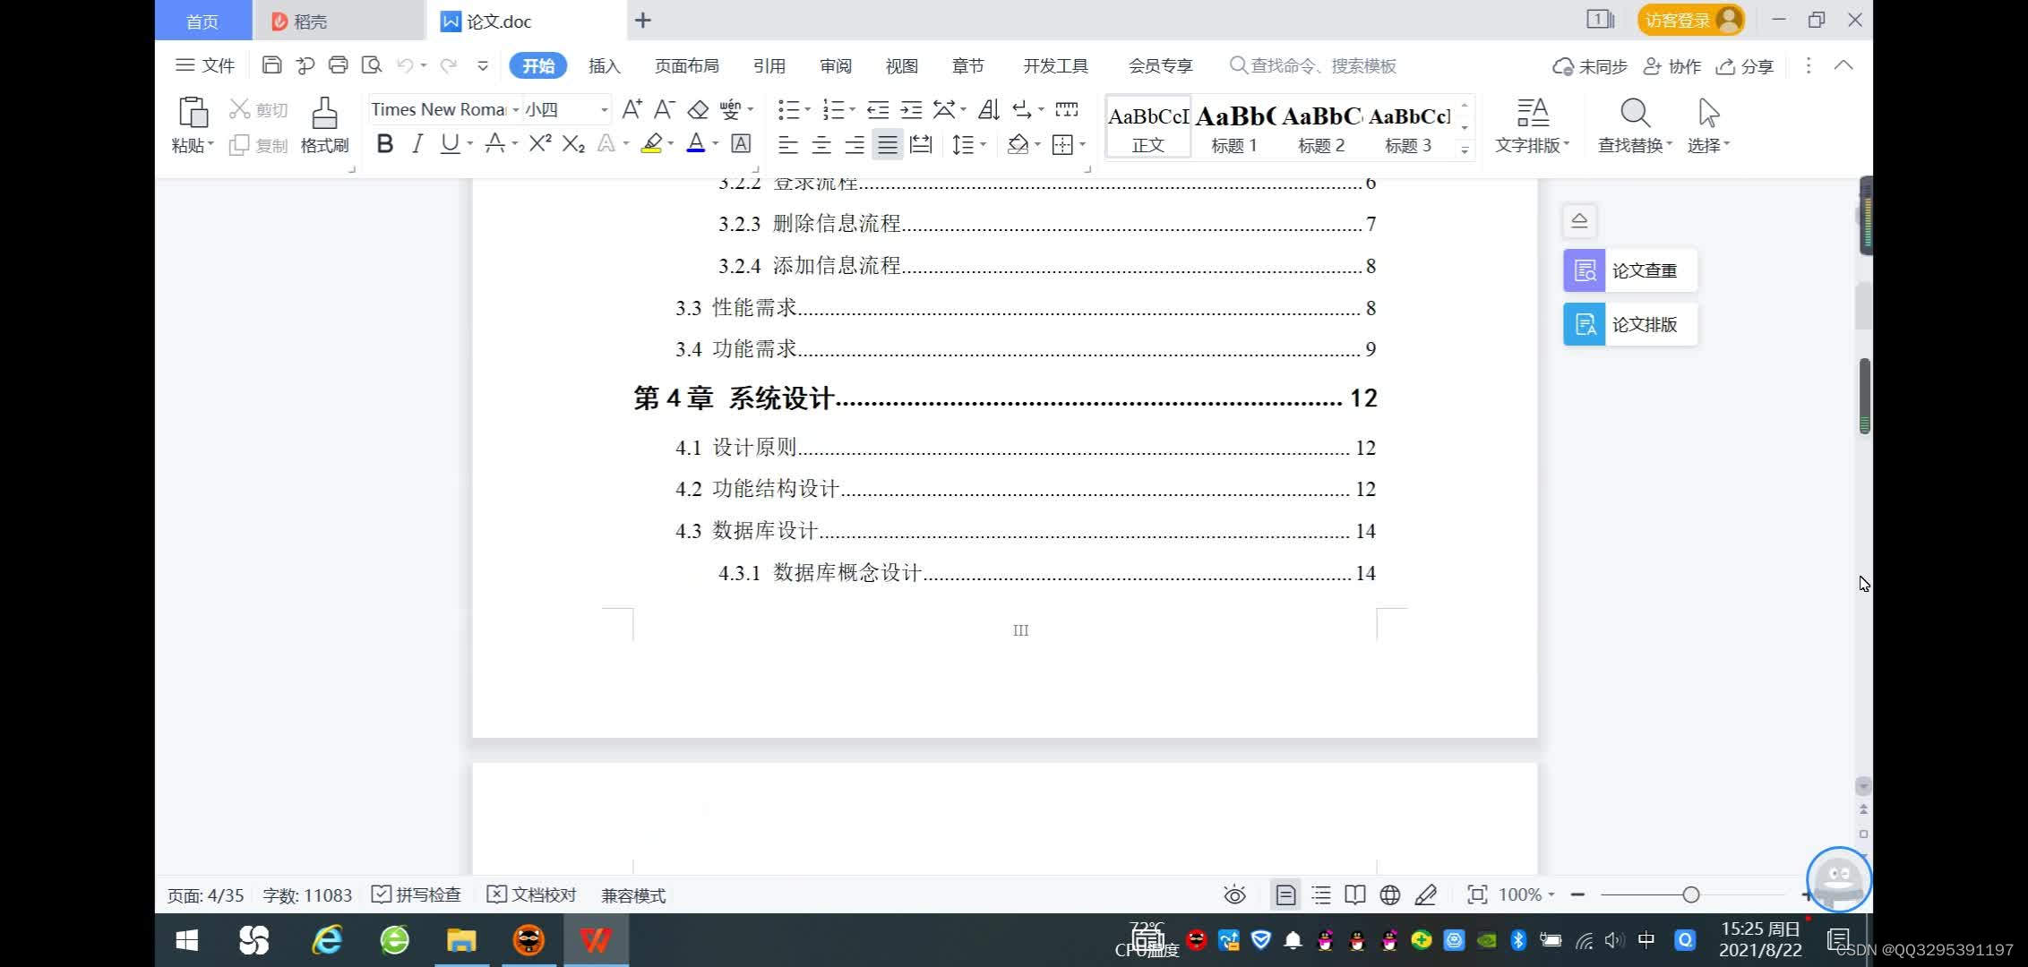
Task: Expand the styles gallery list
Action: coord(1465,150)
